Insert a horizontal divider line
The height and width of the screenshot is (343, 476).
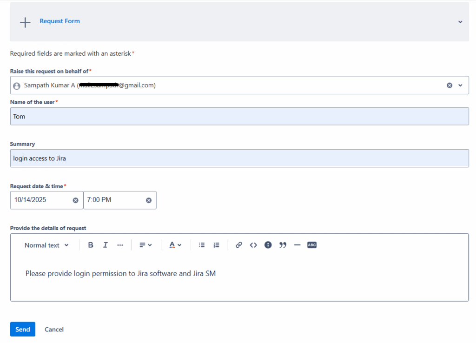pos(297,245)
